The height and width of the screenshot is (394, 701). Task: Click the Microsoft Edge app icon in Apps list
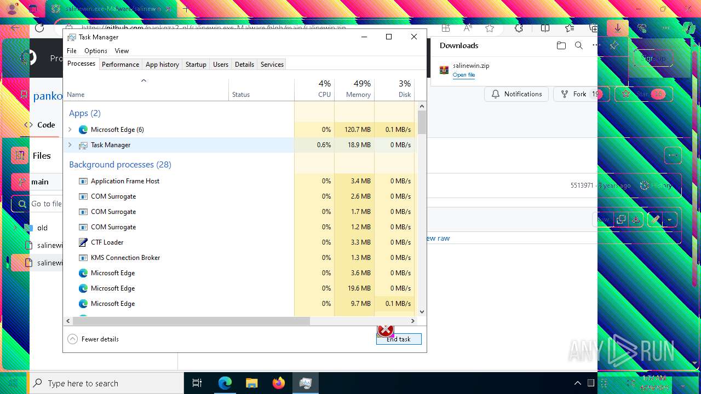click(x=83, y=130)
